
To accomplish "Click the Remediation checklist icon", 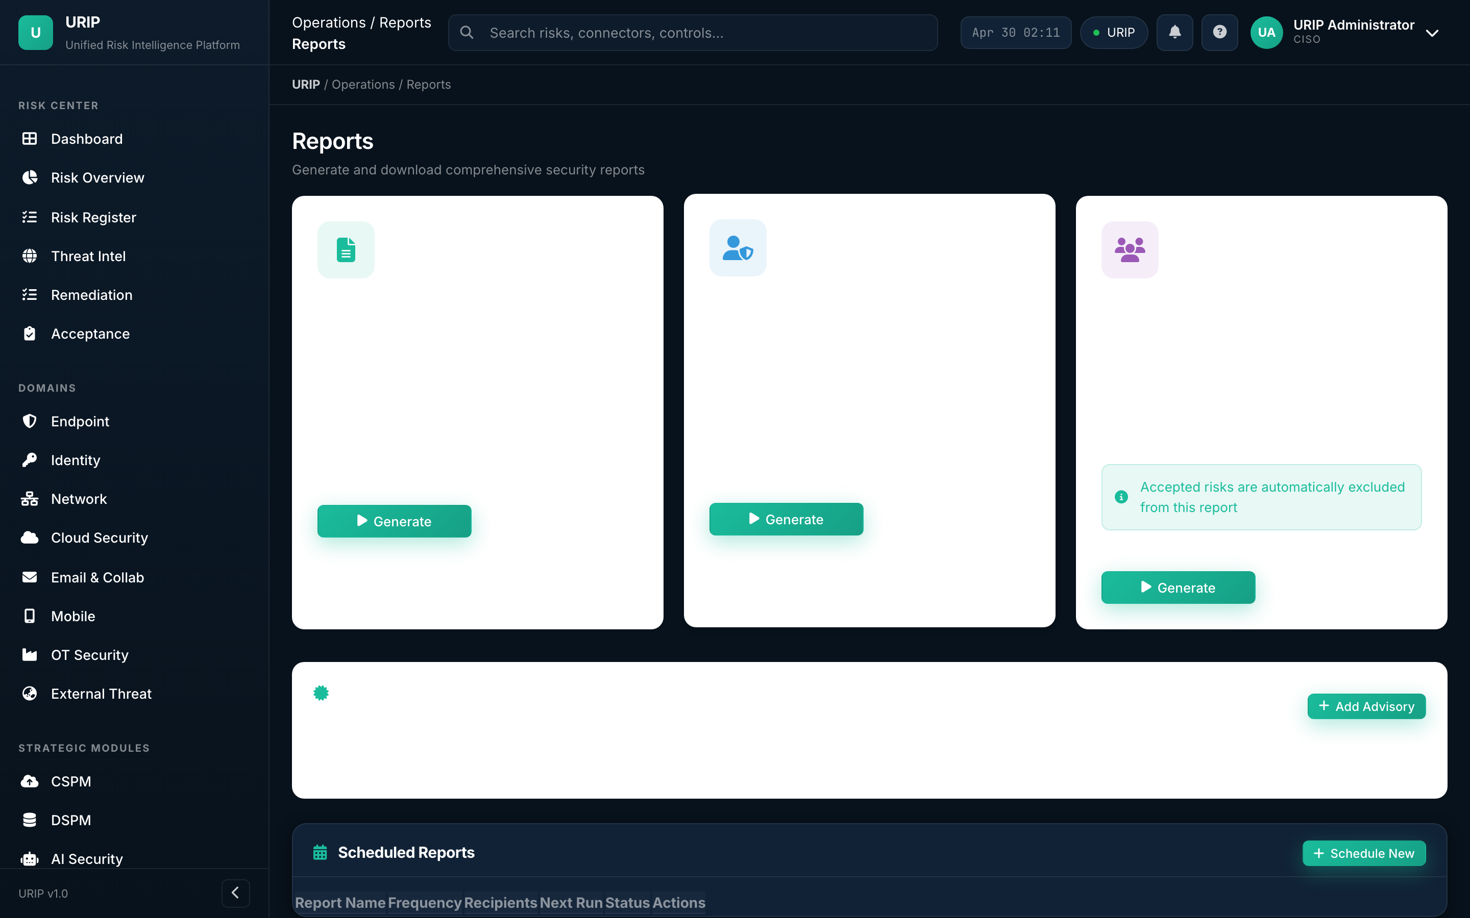I will [29, 295].
